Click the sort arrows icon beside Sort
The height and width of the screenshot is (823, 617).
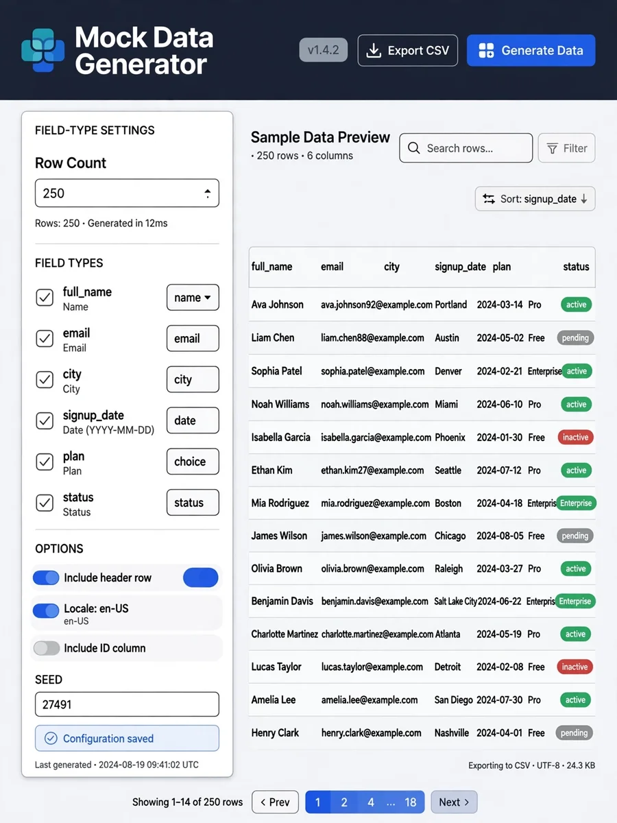489,199
